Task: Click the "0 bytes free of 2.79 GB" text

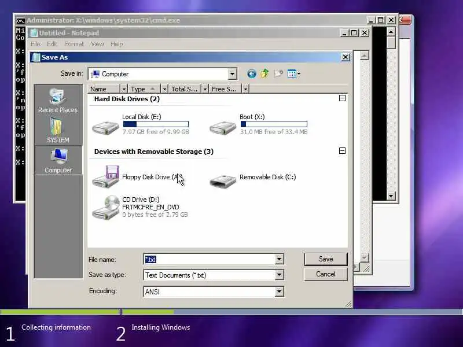Action: click(x=155, y=215)
